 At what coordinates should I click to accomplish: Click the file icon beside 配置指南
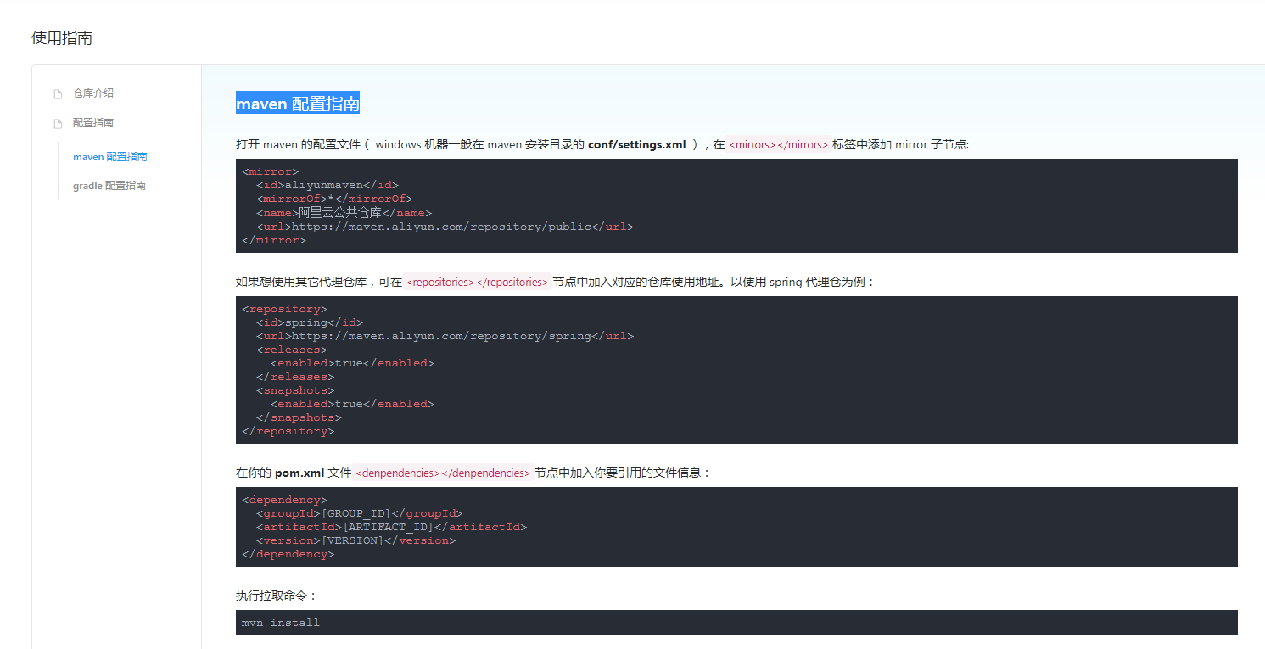pos(58,123)
